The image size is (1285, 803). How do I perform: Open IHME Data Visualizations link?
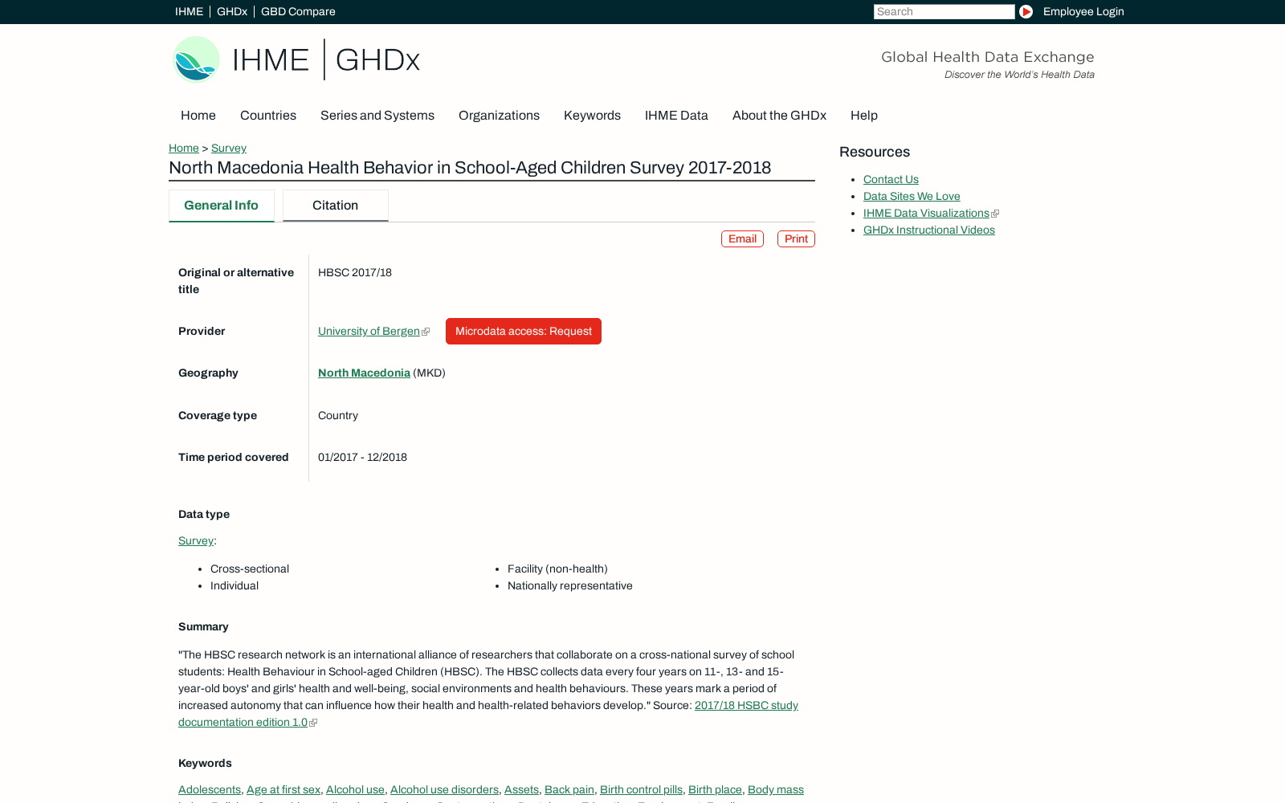click(926, 213)
